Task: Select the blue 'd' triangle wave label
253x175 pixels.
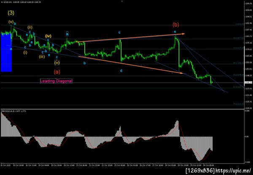Action: (x=121, y=70)
